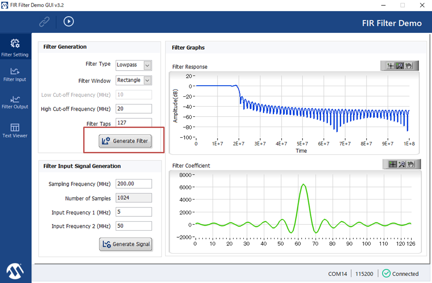The image size is (432, 283).
Task: Click the Filter Taps input field
Action: coord(133,123)
